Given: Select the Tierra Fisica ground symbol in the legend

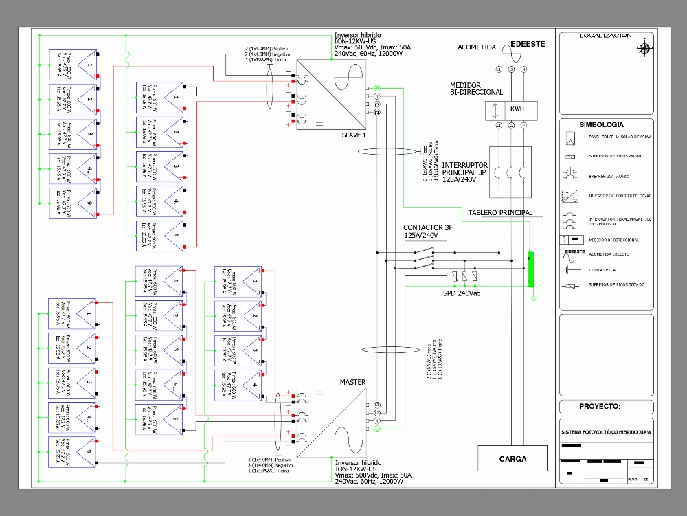Looking at the screenshot, I should coord(571,270).
